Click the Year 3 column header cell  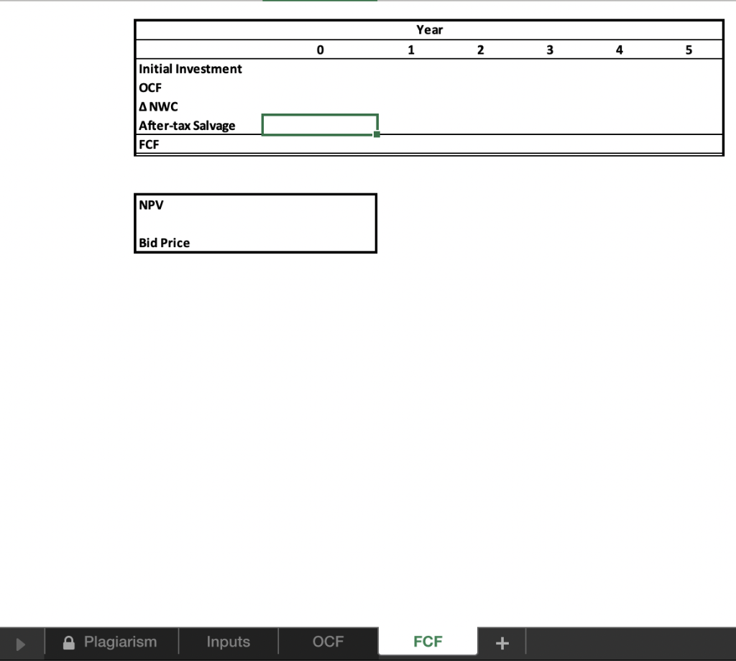pos(550,50)
